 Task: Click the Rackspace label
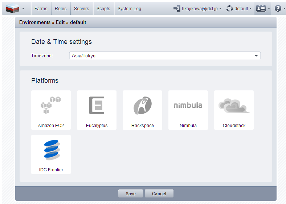click(x=142, y=126)
